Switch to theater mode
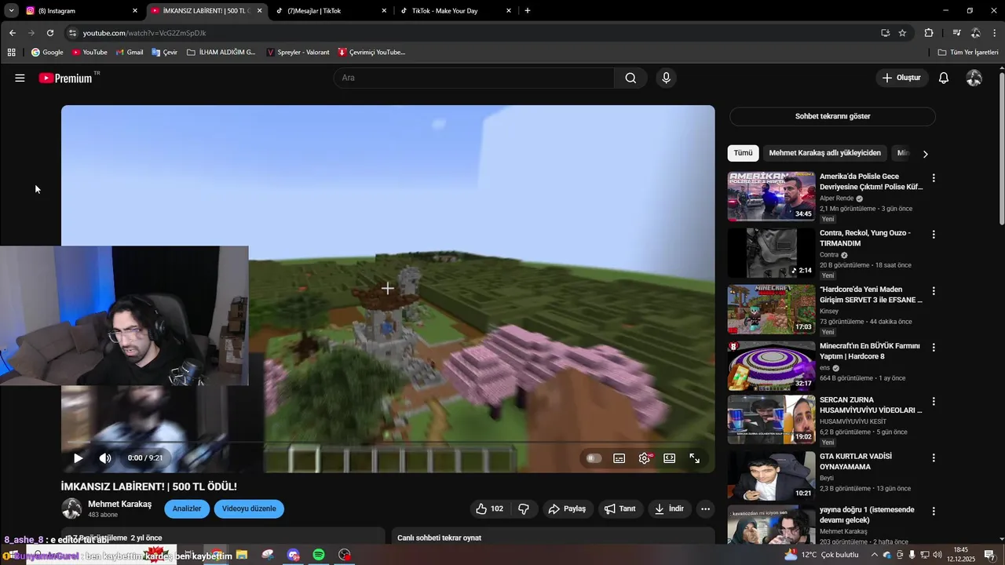This screenshot has width=1005, height=565. 670,458
